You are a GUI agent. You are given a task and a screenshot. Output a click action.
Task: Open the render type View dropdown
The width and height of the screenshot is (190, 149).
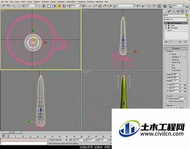[179, 5]
